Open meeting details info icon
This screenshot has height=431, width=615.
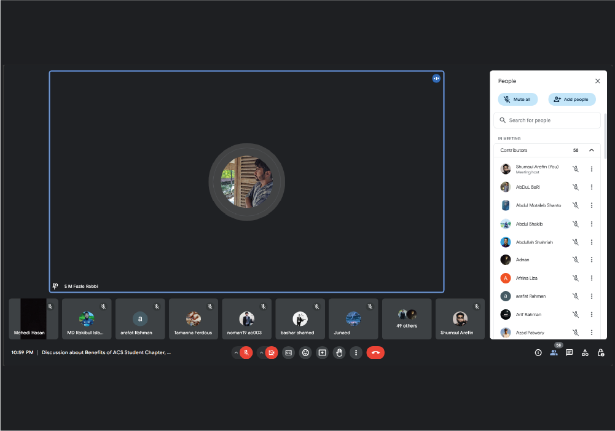click(538, 353)
